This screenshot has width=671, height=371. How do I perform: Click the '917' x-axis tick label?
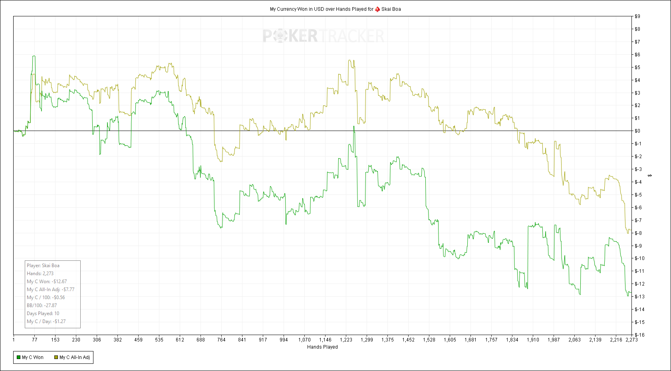pyautogui.click(x=263, y=340)
